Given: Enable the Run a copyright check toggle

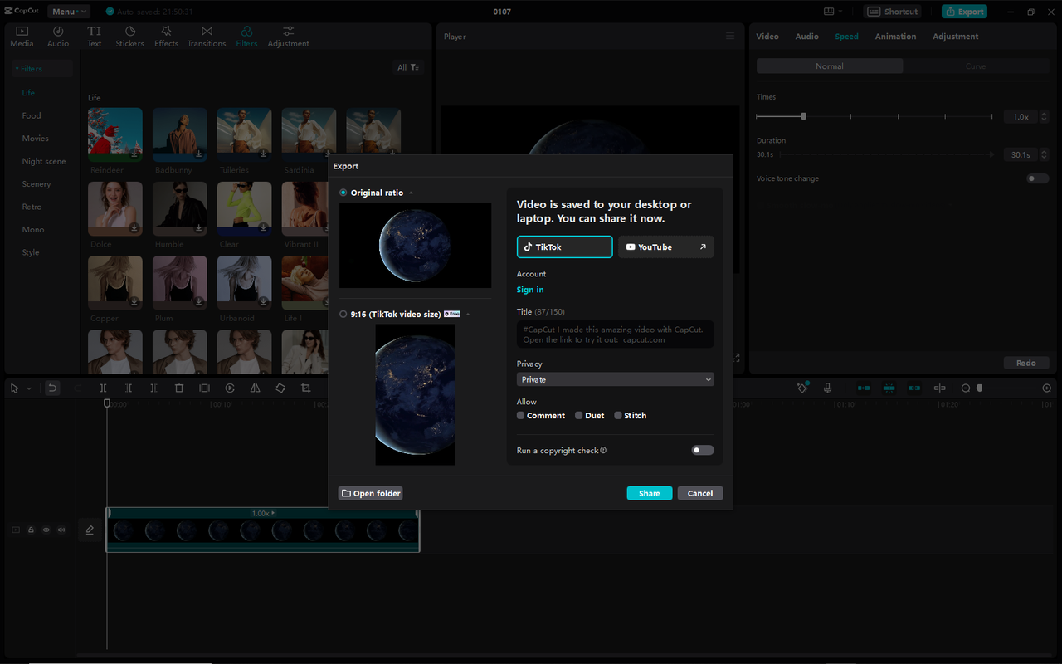Looking at the screenshot, I should coord(701,449).
